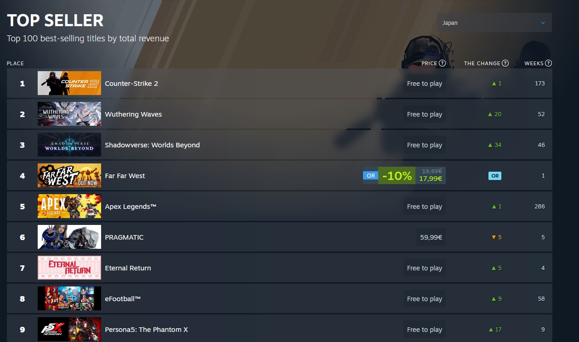Screen dimensions: 579x342
Task: Click the dropdown chevron arrow beside Japan
Action: (543, 22)
